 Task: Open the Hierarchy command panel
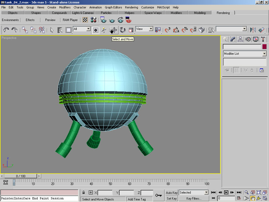pyautogui.click(x=241, y=39)
